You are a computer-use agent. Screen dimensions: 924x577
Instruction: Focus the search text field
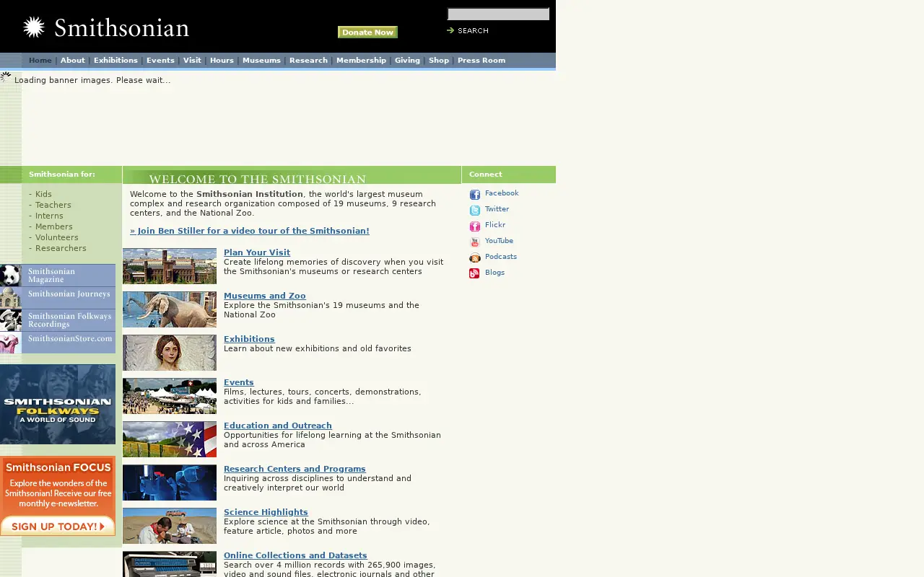(498, 14)
